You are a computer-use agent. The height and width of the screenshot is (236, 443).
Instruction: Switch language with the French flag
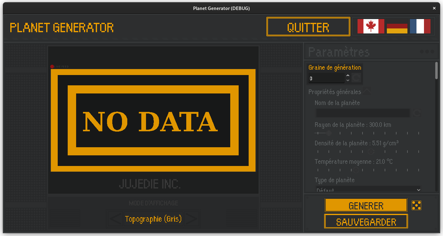(x=420, y=26)
